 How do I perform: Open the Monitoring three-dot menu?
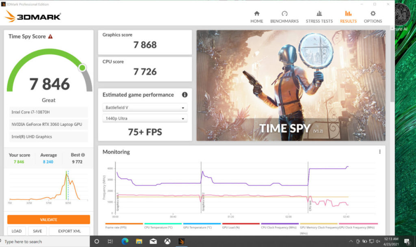click(x=380, y=151)
